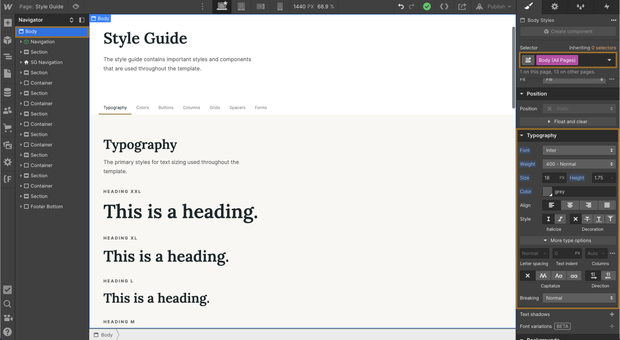Open the Weight 400 - Normal dropdown

579,164
